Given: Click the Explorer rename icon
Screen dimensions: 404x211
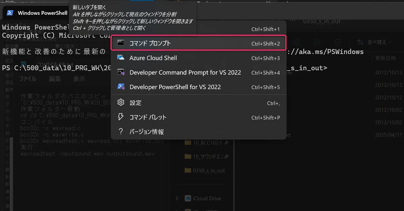Looking at the screenshot, I should (296, 42).
